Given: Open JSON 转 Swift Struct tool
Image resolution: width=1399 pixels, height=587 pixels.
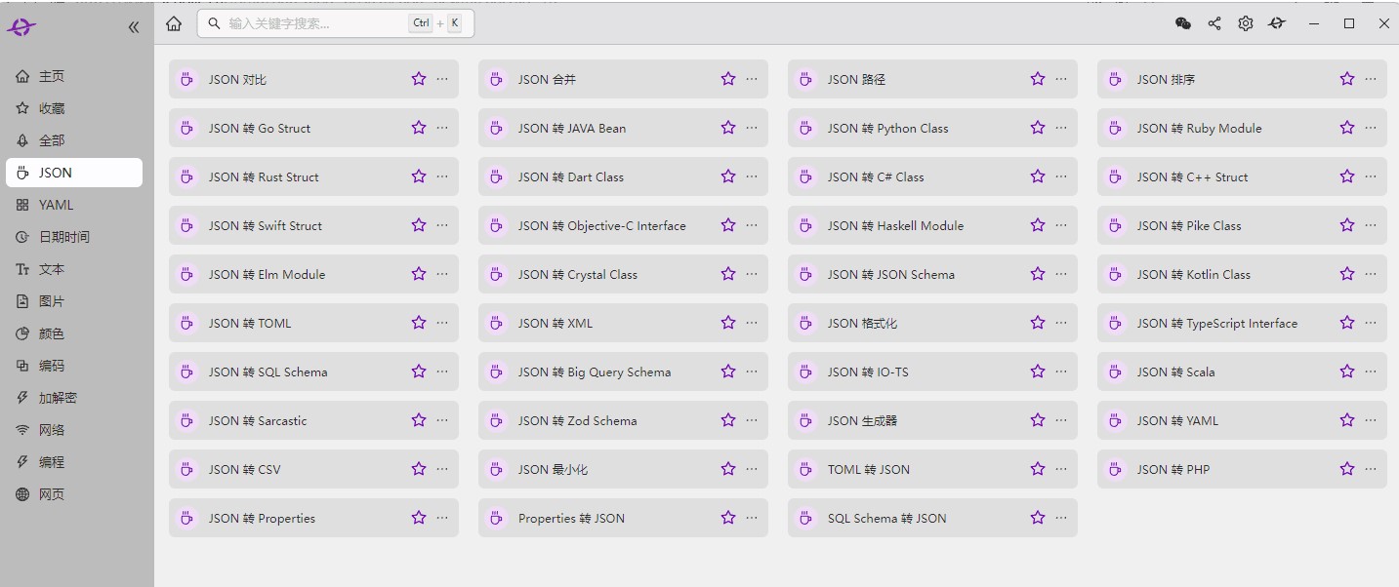Looking at the screenshot, I should point(313,225).
